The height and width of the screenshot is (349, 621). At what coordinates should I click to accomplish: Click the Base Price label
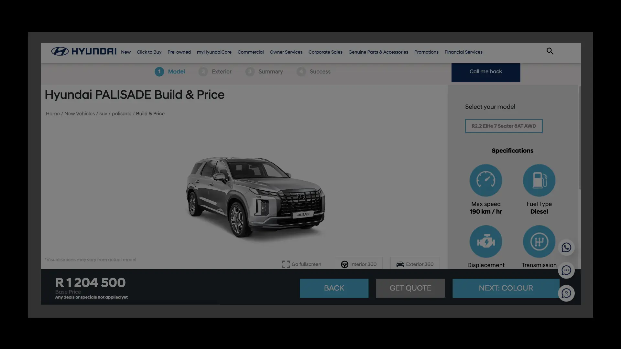(x=68, y=292)
